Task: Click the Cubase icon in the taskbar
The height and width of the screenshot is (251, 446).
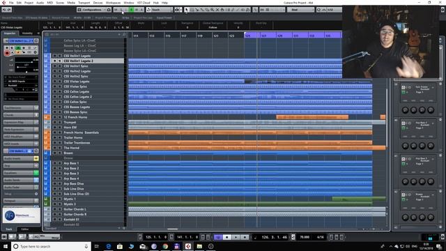Action: point(188,246)
